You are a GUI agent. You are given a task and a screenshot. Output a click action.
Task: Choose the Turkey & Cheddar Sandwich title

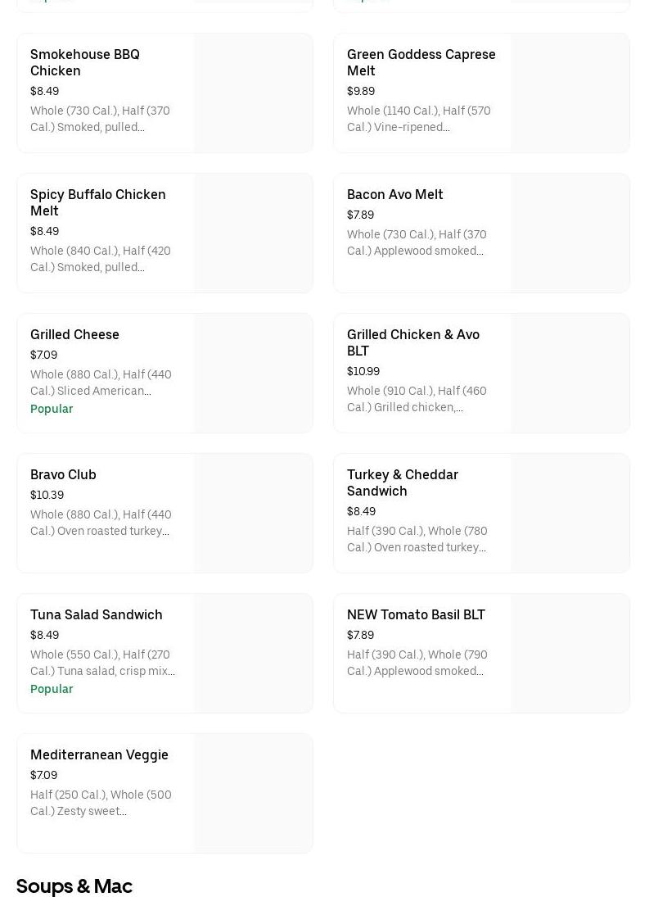click(402, 482)
